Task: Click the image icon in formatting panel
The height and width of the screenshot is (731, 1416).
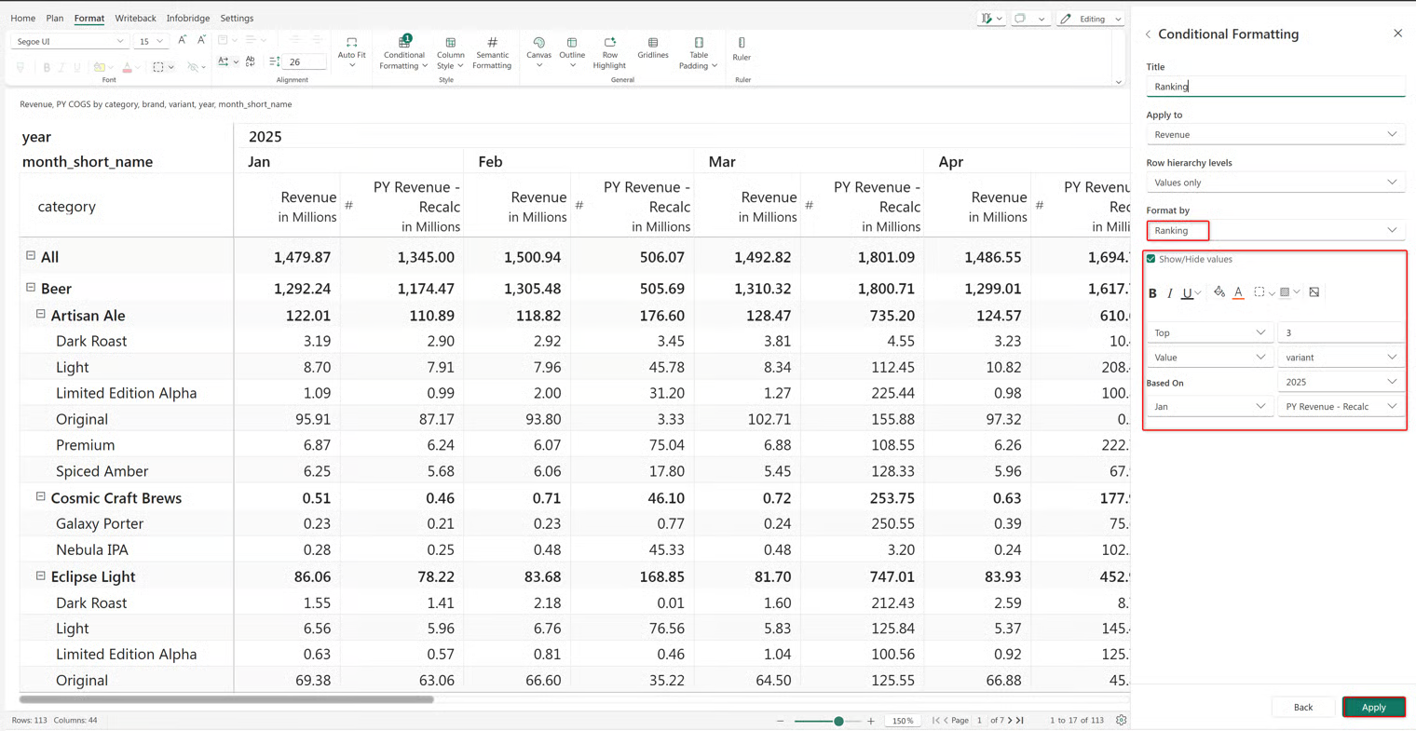Action: click(x=1314, y=292)
